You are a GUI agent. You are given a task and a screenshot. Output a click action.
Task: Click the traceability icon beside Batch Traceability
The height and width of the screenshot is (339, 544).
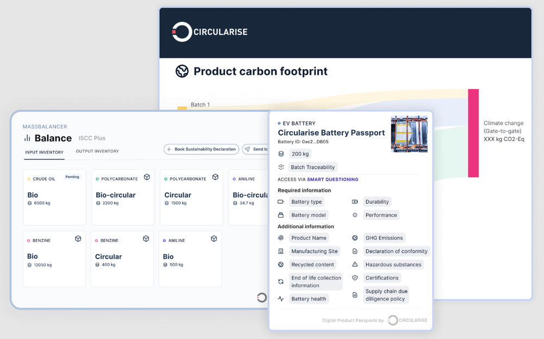coord(281,167)
